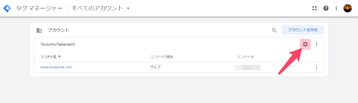Click the コンテナの種類 column header
This screenshot has height=103, width=358.
pyautogui.click(x=161, y=57)
